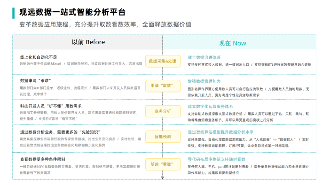Click the description starting 一般只能通过PC电脑登录网页查看
The height and width of the screenshot is (185, 329).
80,170
